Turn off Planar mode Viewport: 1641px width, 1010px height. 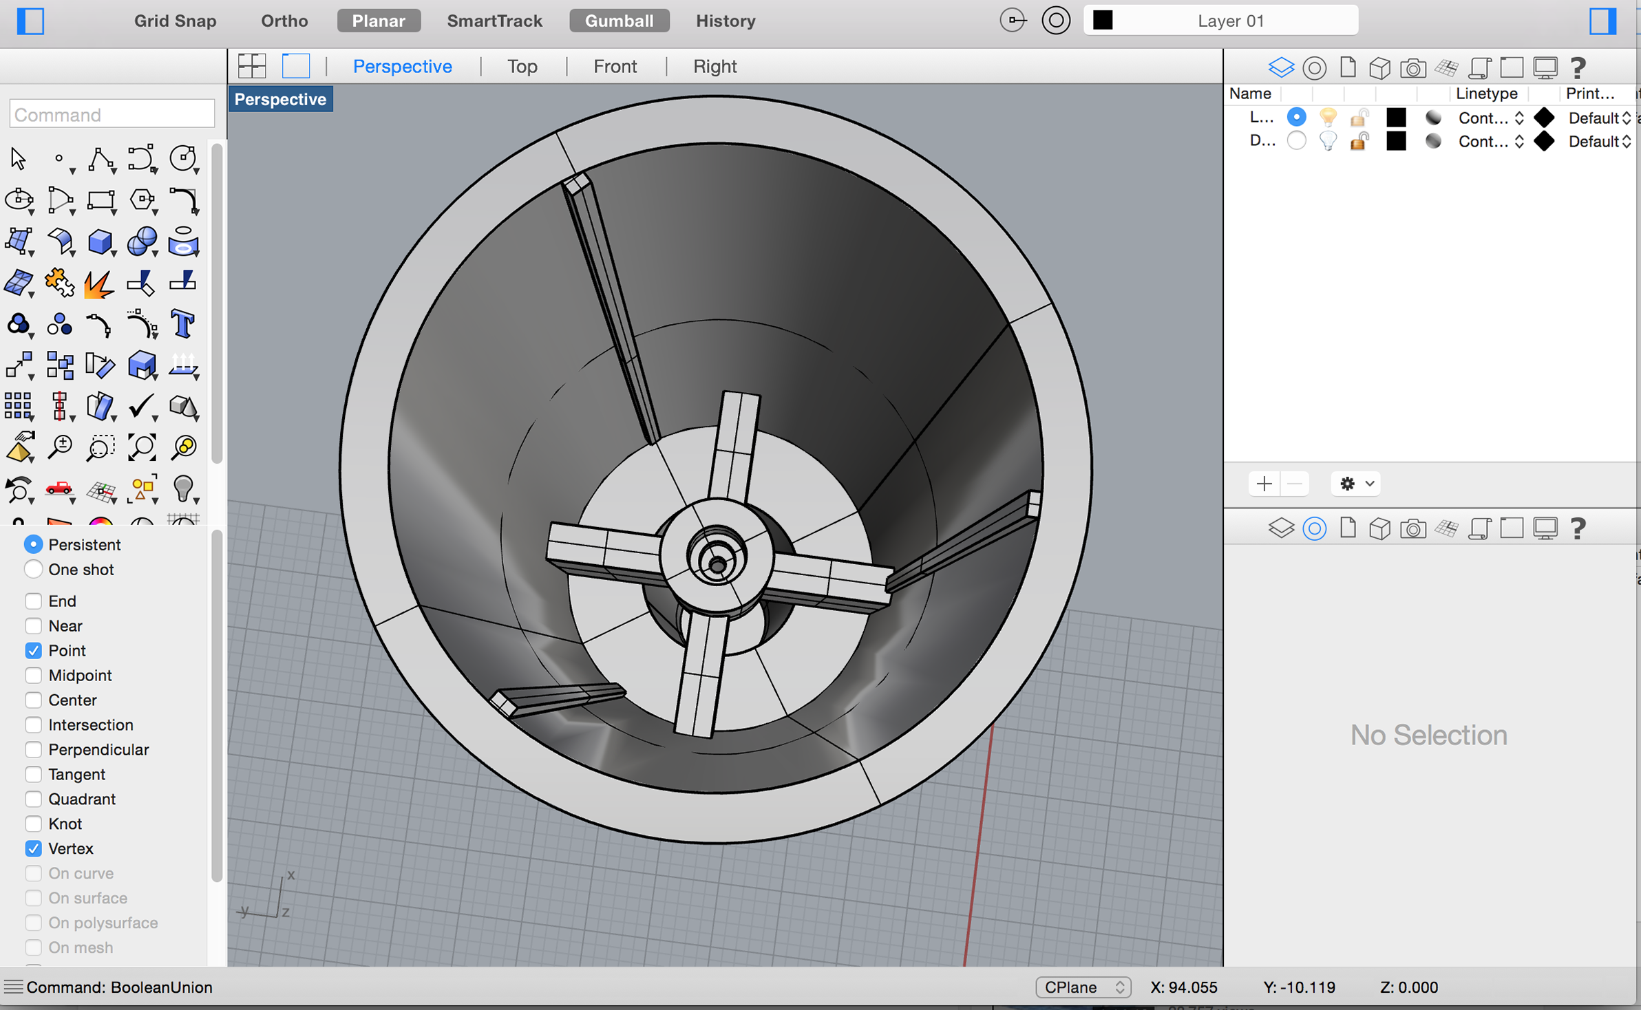click(379, 21)
